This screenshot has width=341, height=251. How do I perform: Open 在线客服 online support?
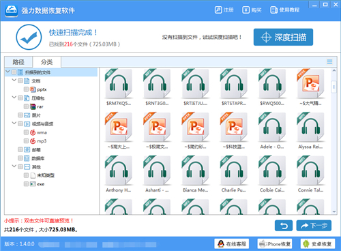tap(232, 244)
